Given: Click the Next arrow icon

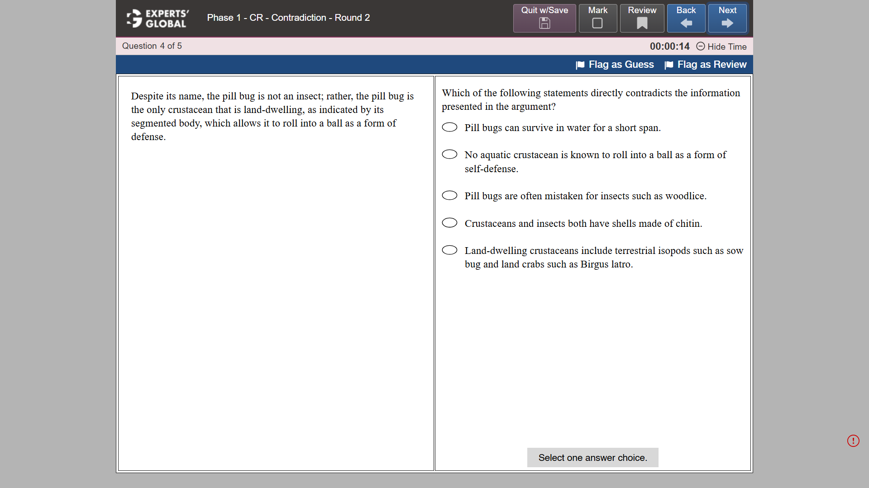Looking at the screenshot, I should click(727, 23).
